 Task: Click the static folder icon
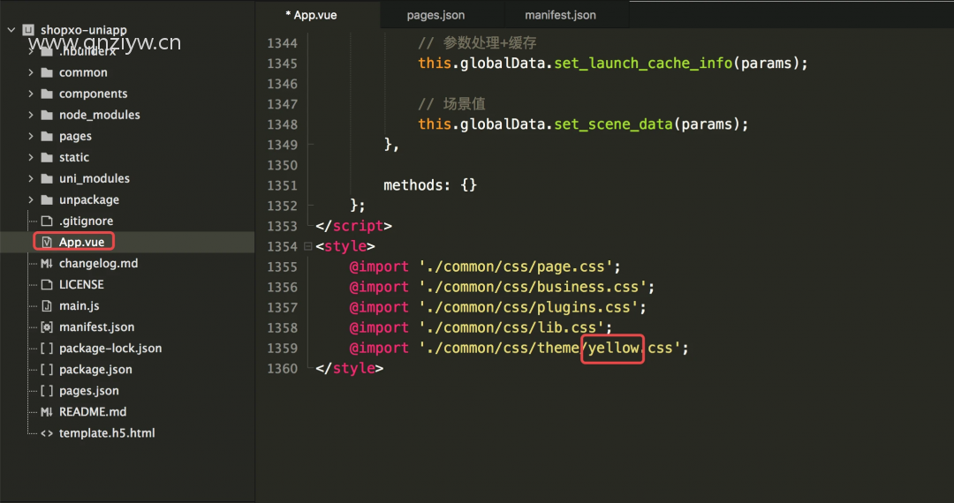[47, 157]
